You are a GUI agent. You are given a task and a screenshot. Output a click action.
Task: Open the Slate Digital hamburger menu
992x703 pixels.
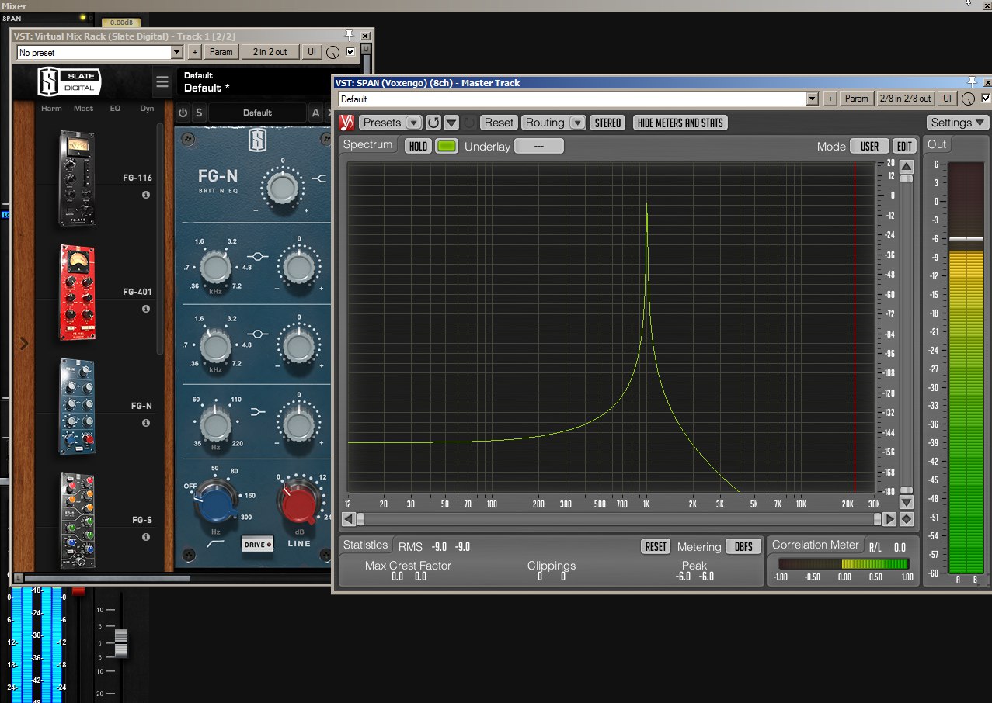pos(162,82)
